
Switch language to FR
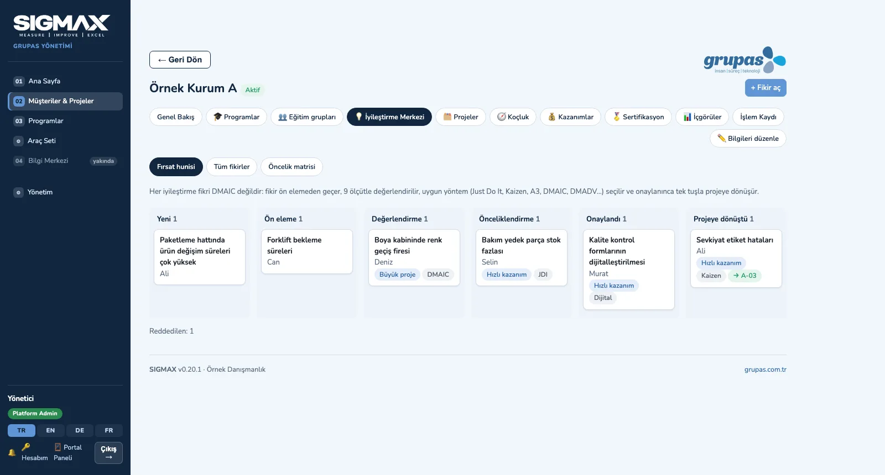point(109,430)
